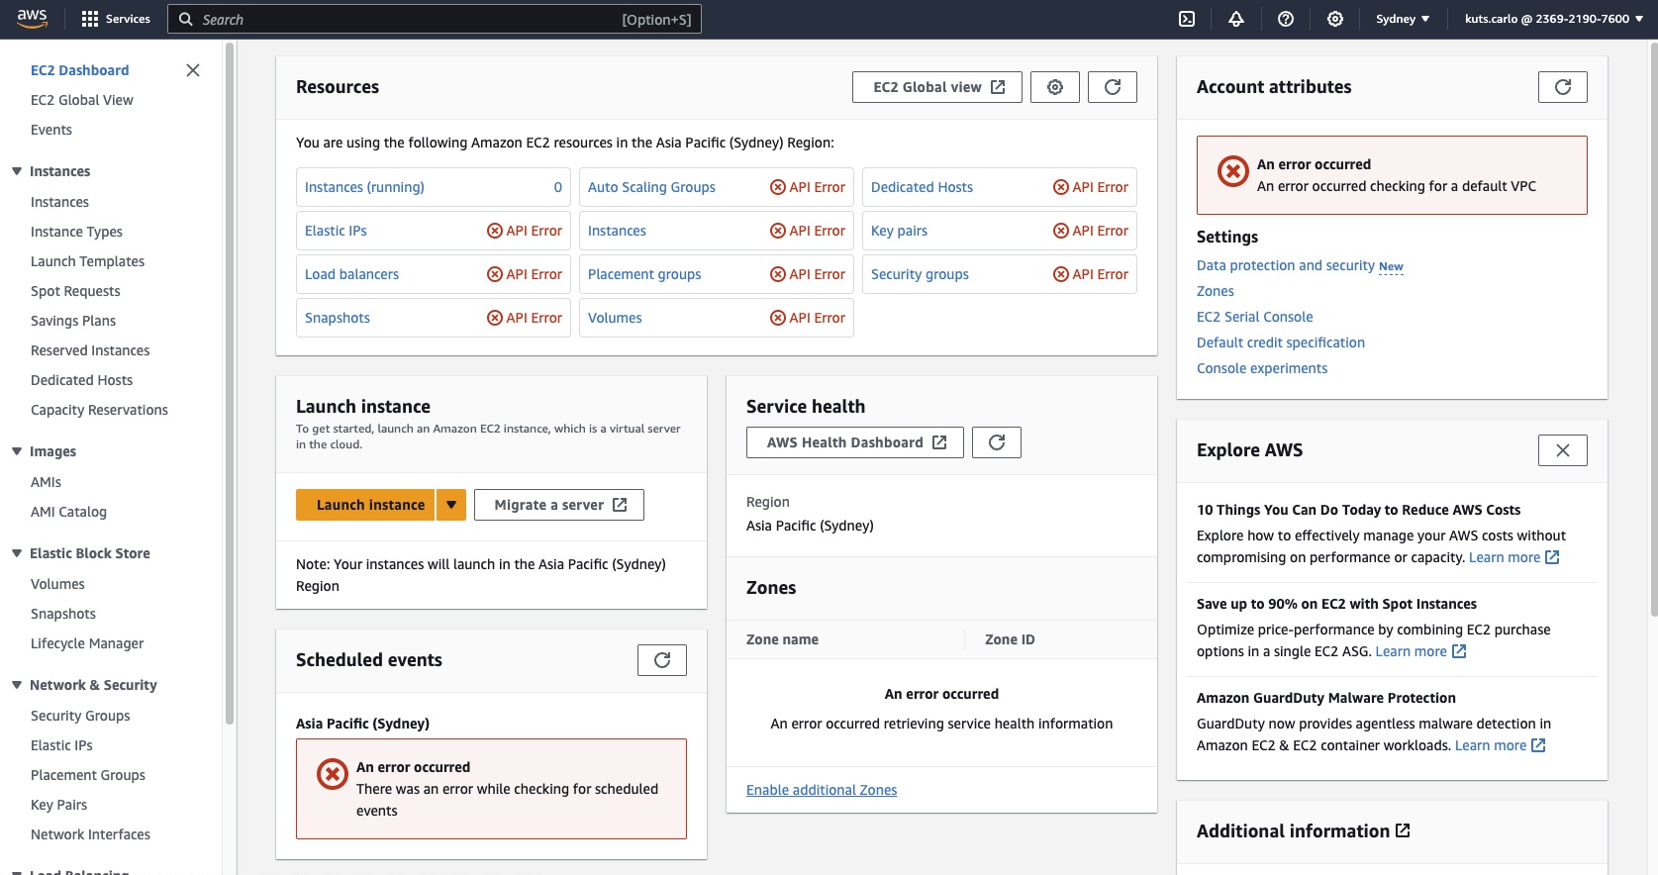This screenshot has width=1658, height=875.
Task: Close the EC2 sidebar navigation
Action: (x=193, y=70)
